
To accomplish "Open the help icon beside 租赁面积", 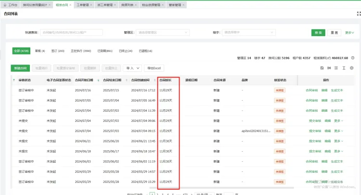I will click(x=353, y=58).
